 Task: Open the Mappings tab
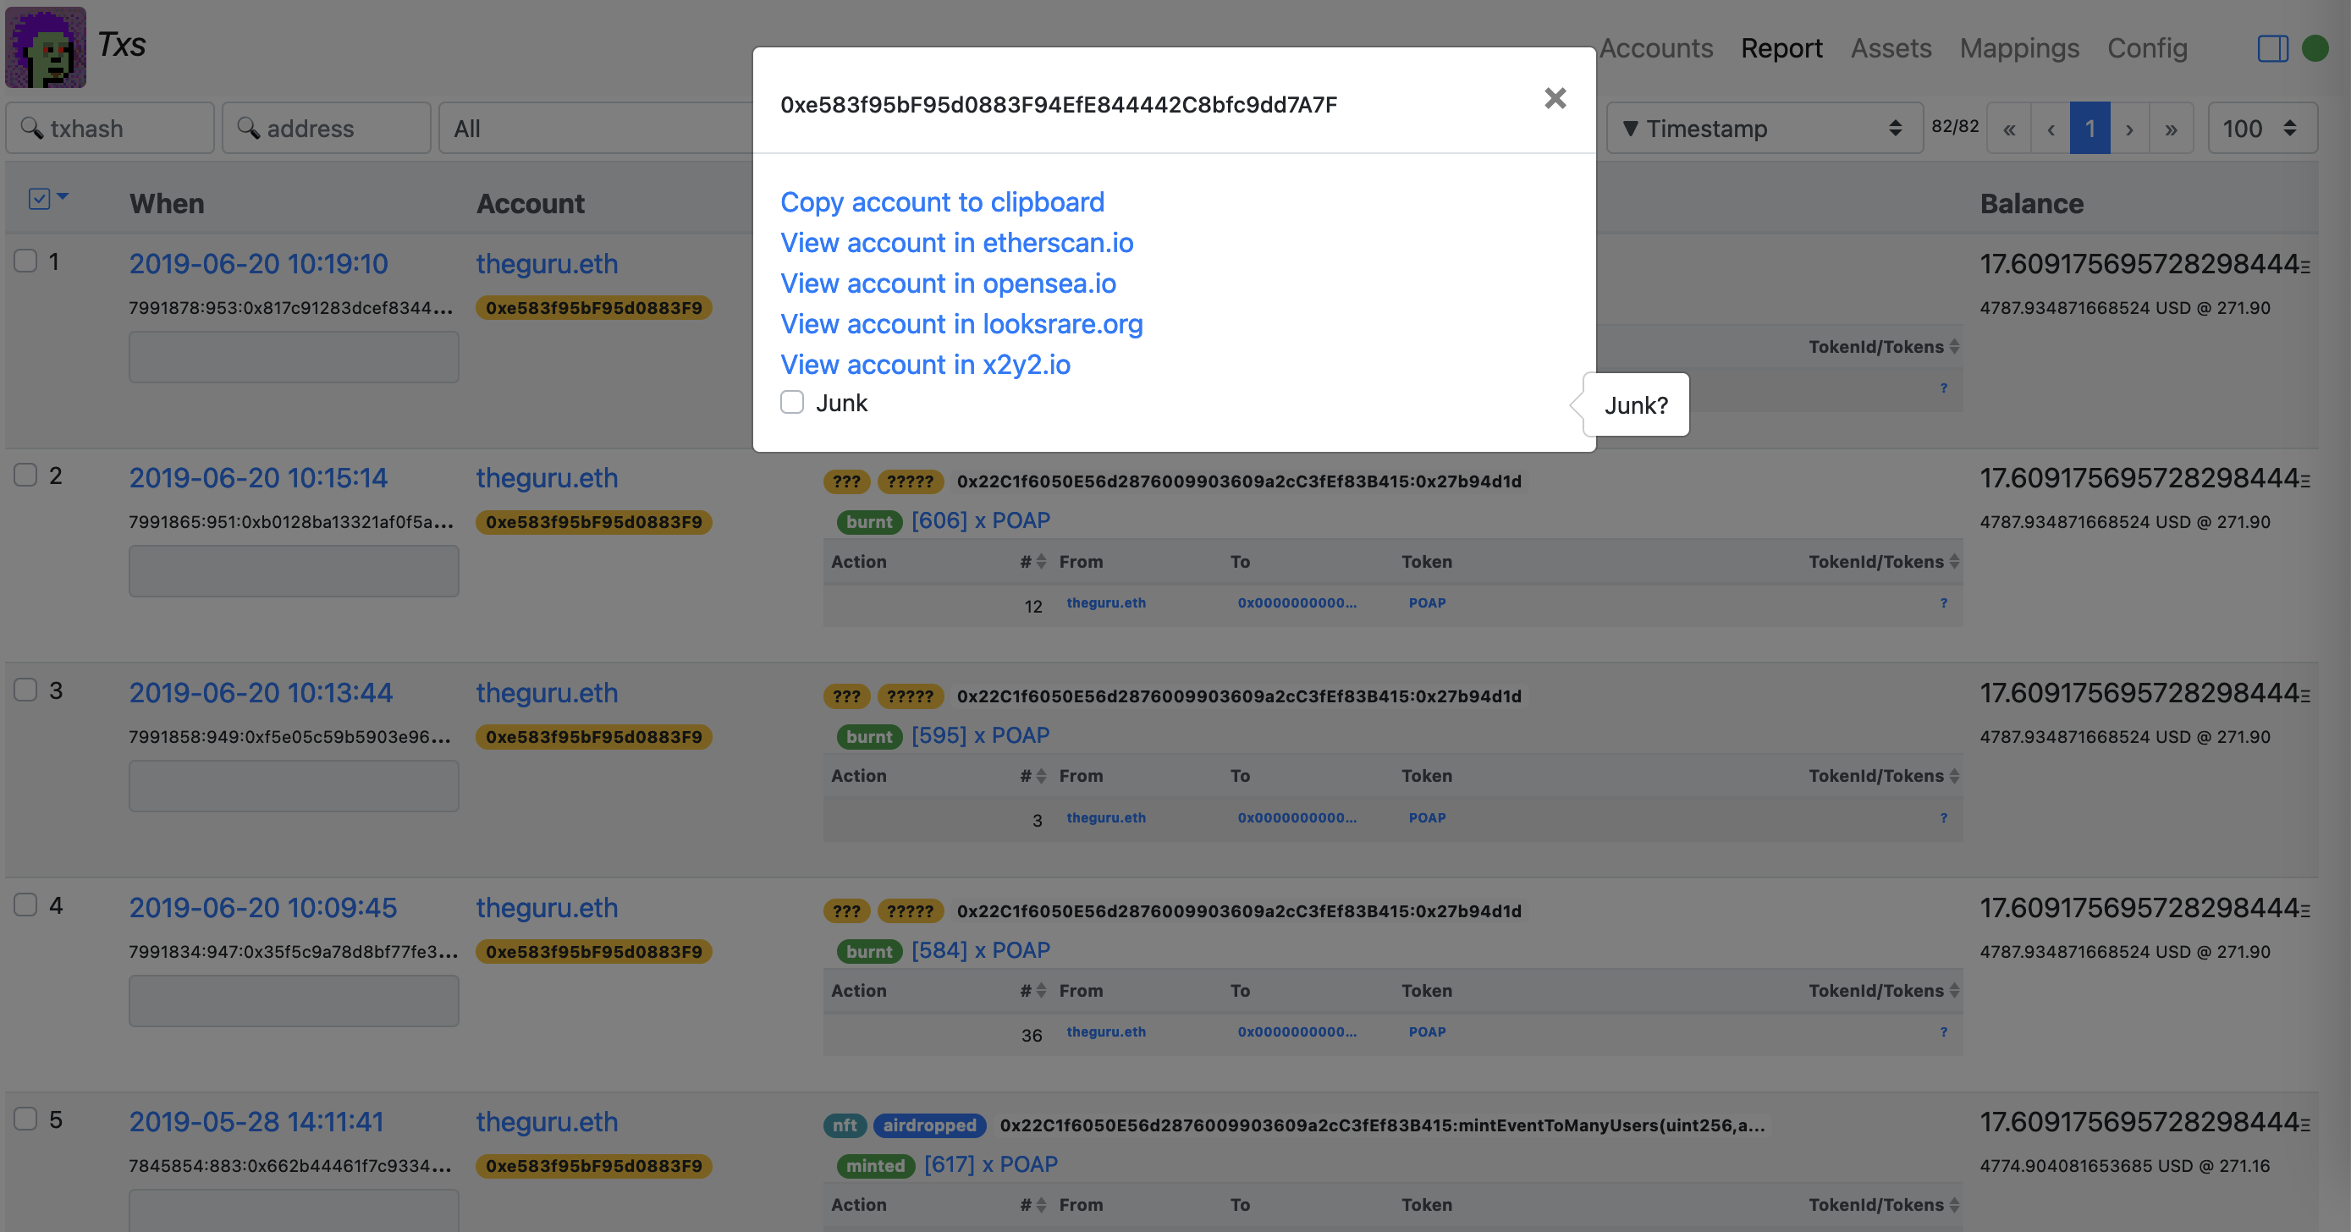pos(2018,48)
